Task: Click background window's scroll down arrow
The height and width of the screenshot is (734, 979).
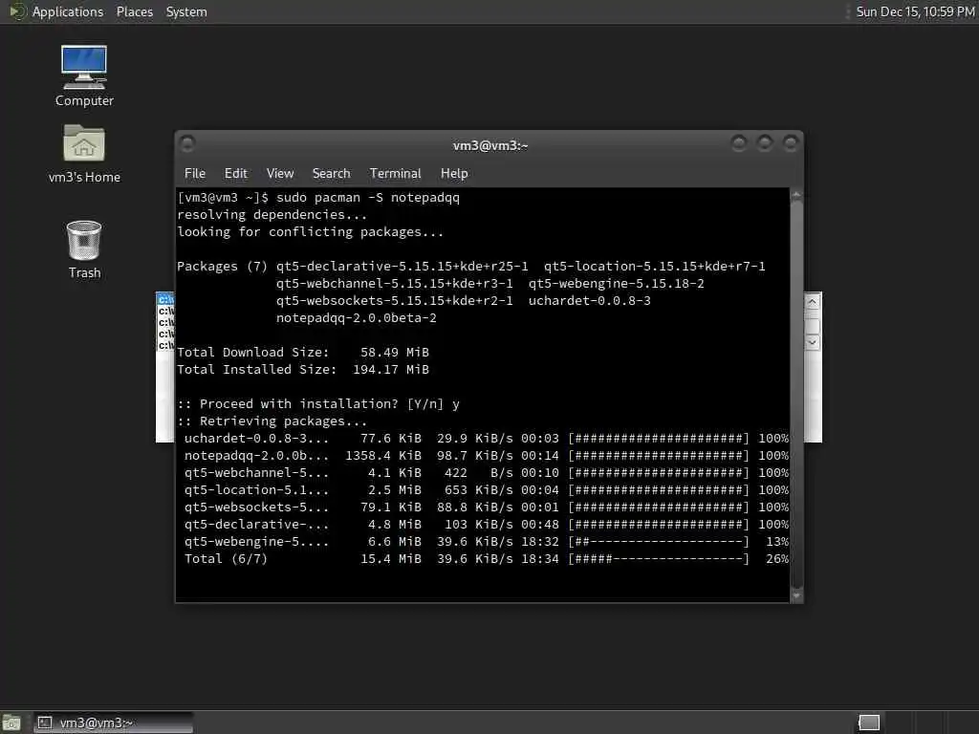Action: (812, 342)
